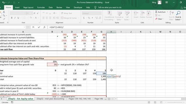Select sheet tab Page 146
Screen dimensions: 186x104
coord(99,99)
